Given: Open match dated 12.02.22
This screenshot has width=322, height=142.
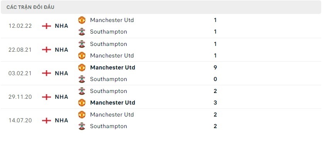Looking at the screenshot, I should (x=20, y=26).
